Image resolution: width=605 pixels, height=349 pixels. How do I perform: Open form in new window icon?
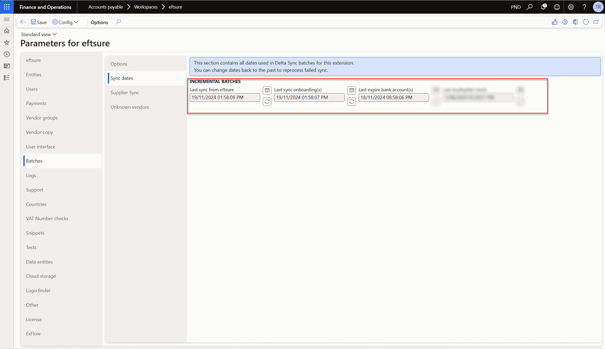(x=596, y=22)
